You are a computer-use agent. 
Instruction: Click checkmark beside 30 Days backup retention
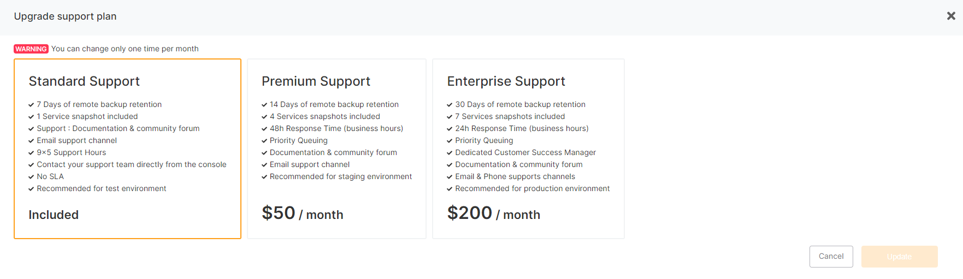click(450, 105)
